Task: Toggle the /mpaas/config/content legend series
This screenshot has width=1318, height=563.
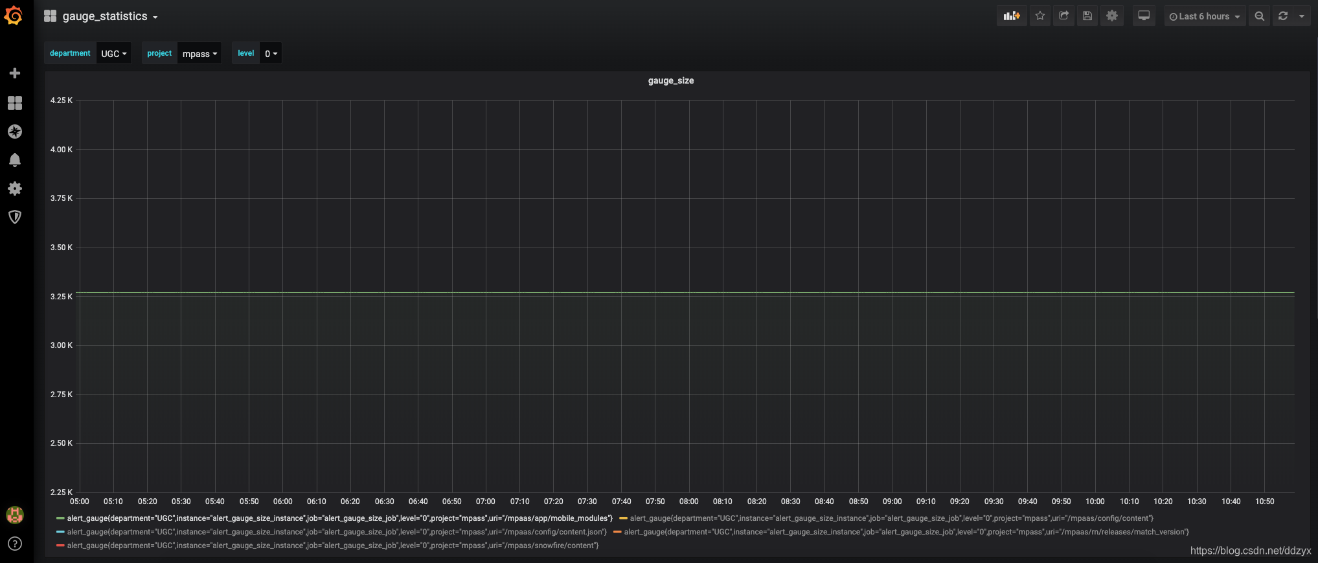Action: [x=892, y=518]
